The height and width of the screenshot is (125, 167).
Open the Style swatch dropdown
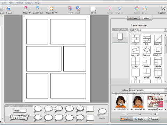[x=94, y=9]
